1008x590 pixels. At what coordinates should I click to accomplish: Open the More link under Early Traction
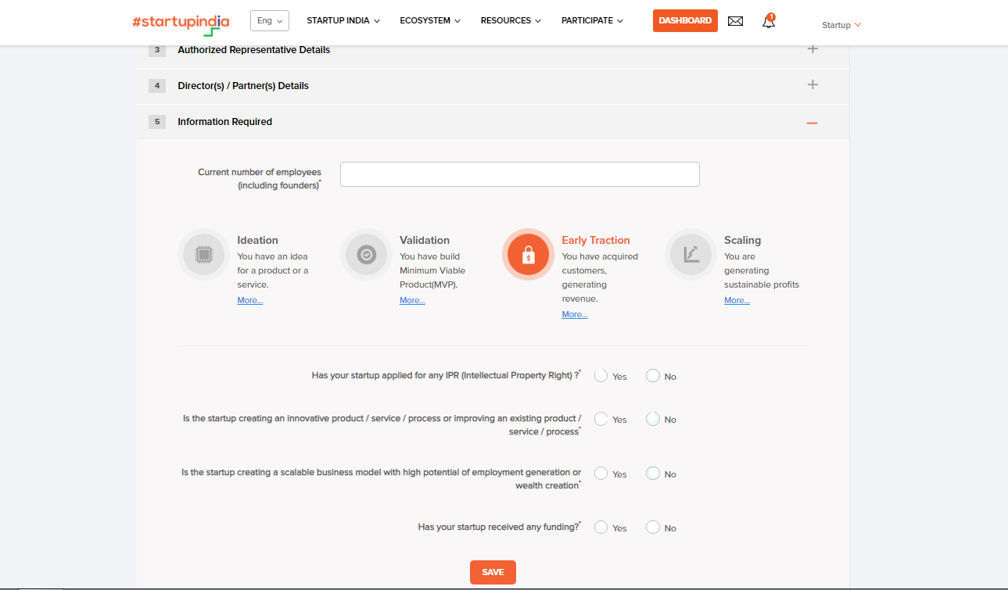click(574, 314)
